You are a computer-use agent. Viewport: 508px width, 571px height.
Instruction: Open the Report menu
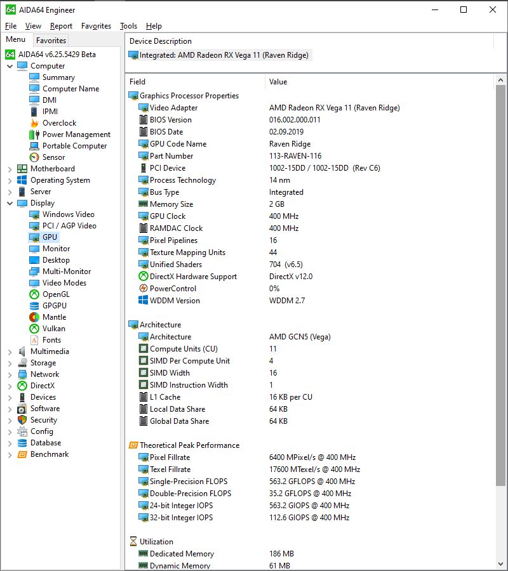(x=61, y=26)
